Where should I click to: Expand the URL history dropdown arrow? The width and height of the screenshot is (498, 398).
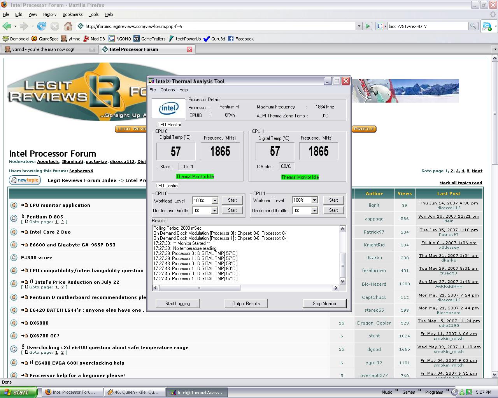(359, 26)
